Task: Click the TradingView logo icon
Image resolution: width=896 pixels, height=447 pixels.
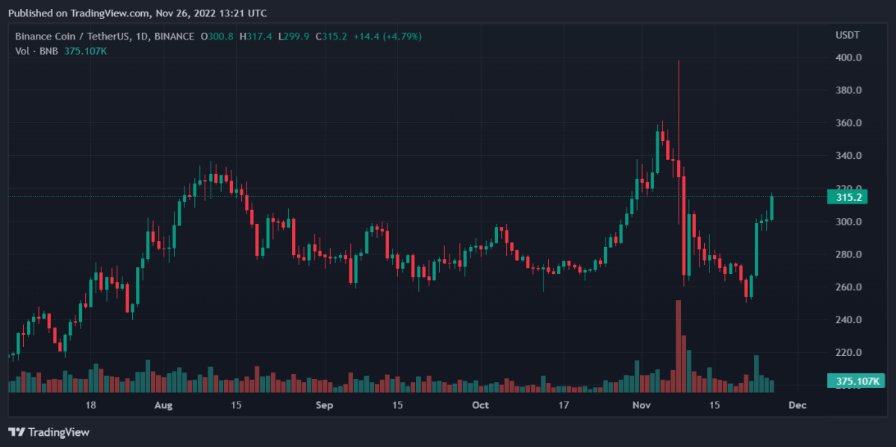Action: tap(16, 432)
